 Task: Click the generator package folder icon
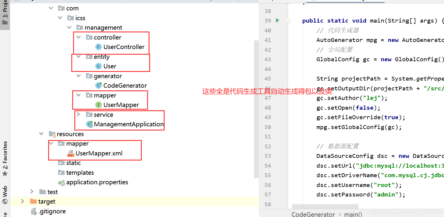point(89,76)
